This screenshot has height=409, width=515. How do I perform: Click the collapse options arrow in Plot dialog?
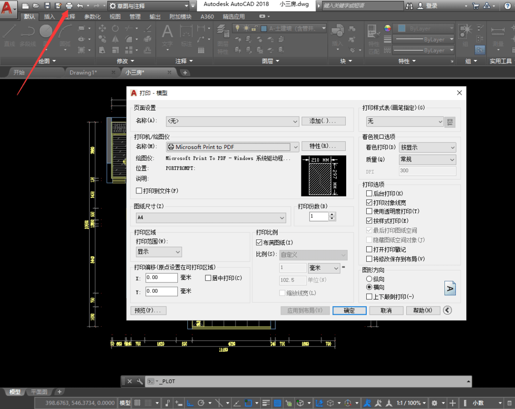447,310
